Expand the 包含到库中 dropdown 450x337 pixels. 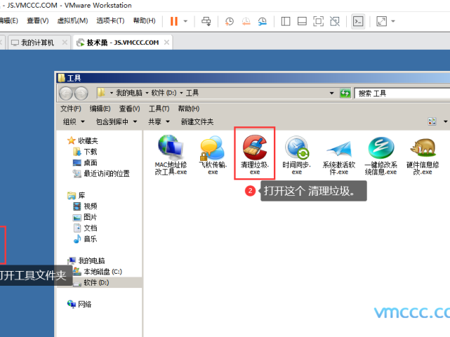click(117, 121)
